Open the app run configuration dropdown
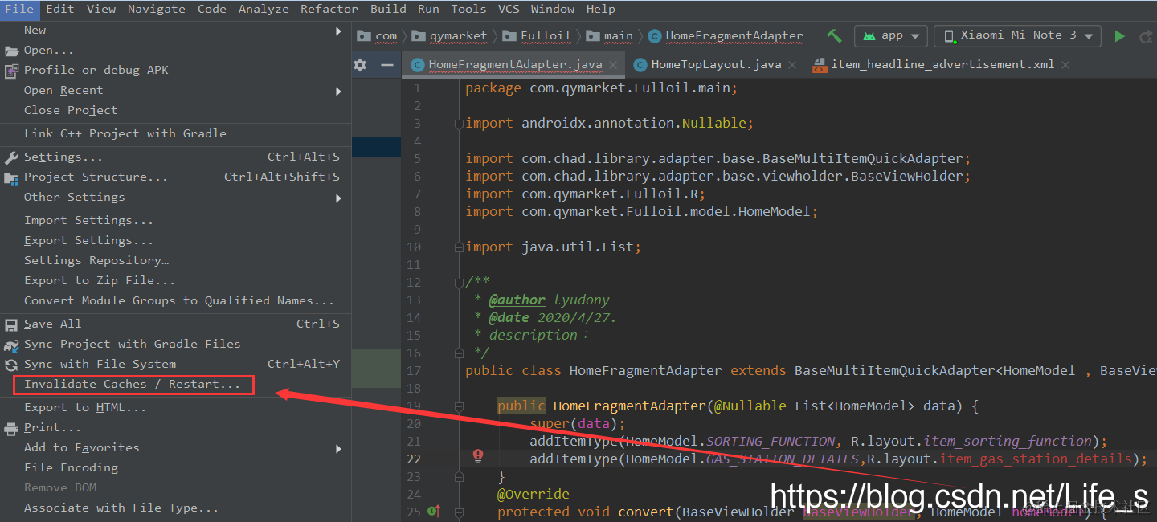 (892, 35)
